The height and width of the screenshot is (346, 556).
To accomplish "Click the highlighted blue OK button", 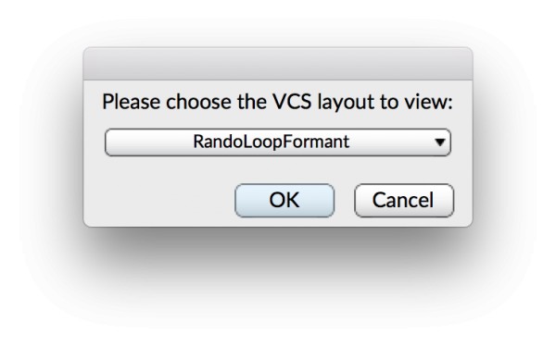I will click(284, 201).
